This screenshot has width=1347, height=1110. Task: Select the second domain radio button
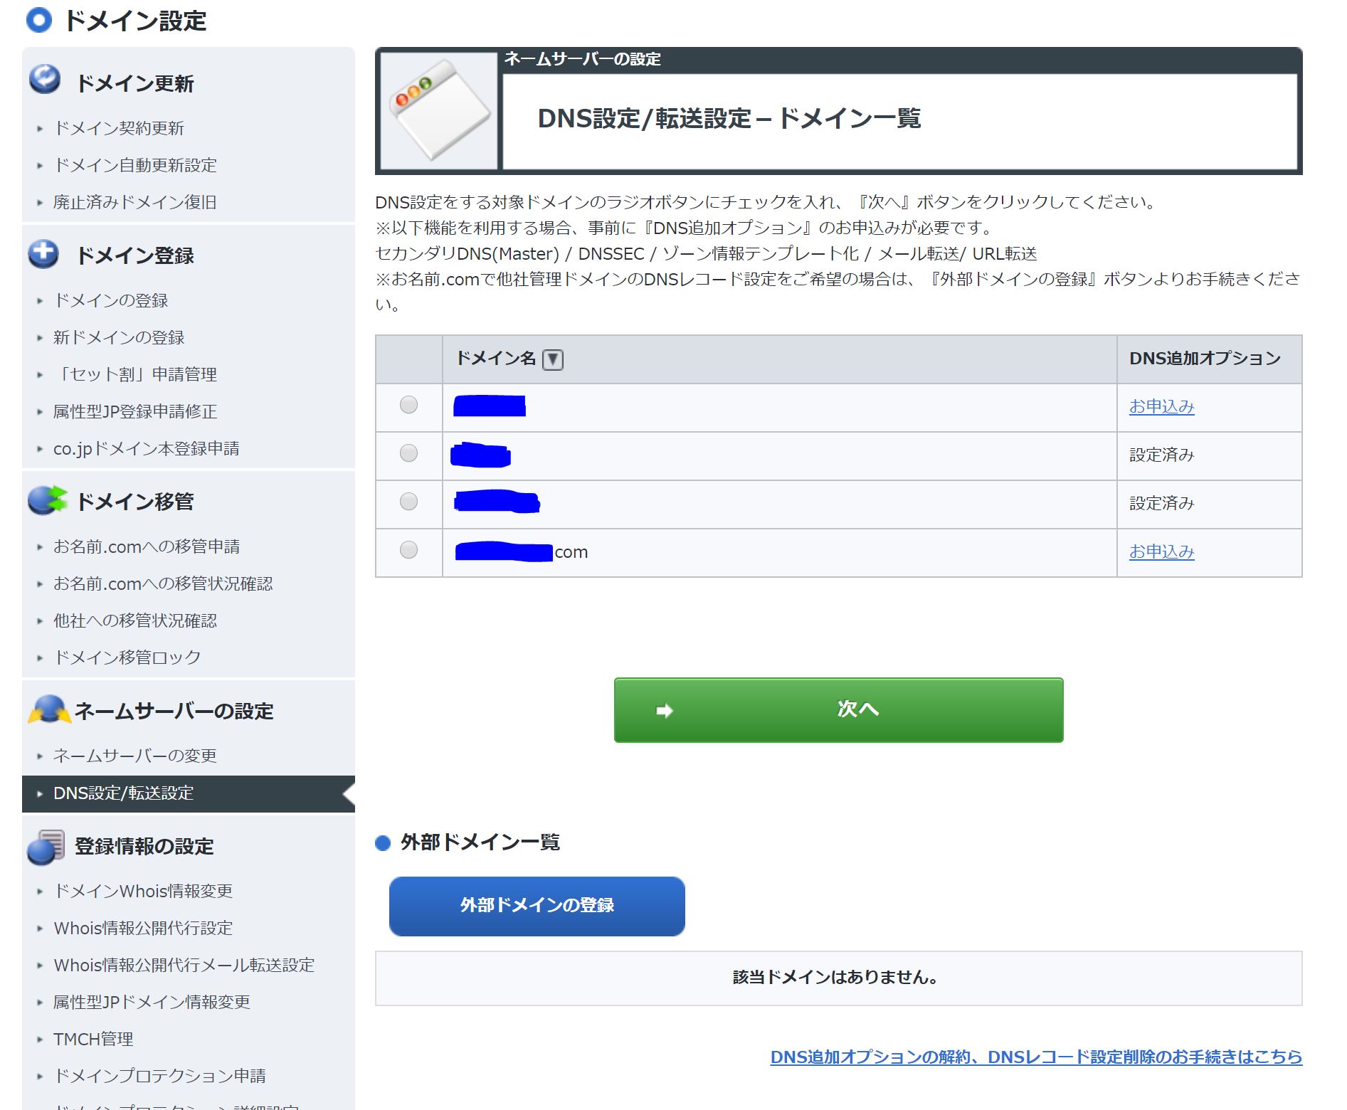(408, 453)
